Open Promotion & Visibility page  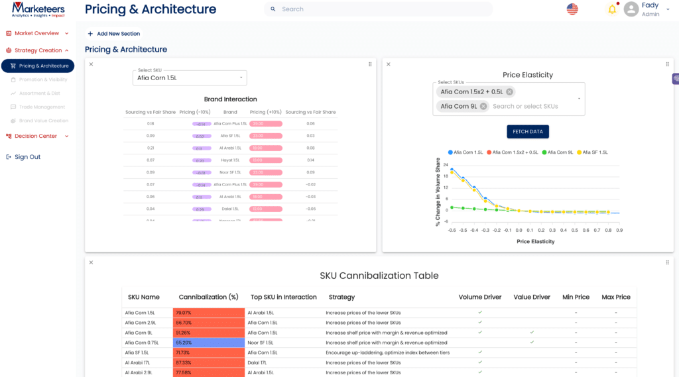(43, 80)
